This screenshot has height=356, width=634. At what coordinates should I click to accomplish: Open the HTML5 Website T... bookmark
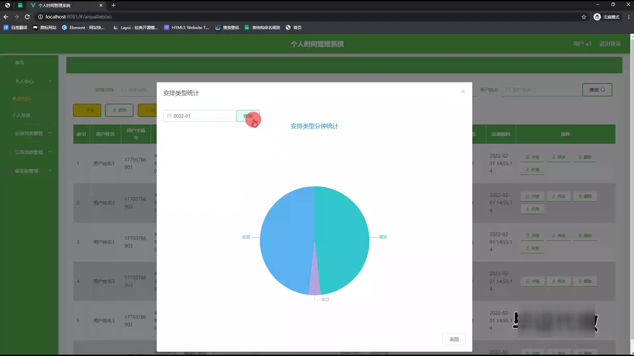point(187,28)
